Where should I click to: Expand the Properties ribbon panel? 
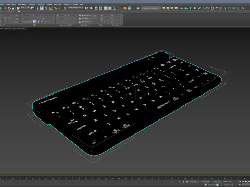point(117,25)
